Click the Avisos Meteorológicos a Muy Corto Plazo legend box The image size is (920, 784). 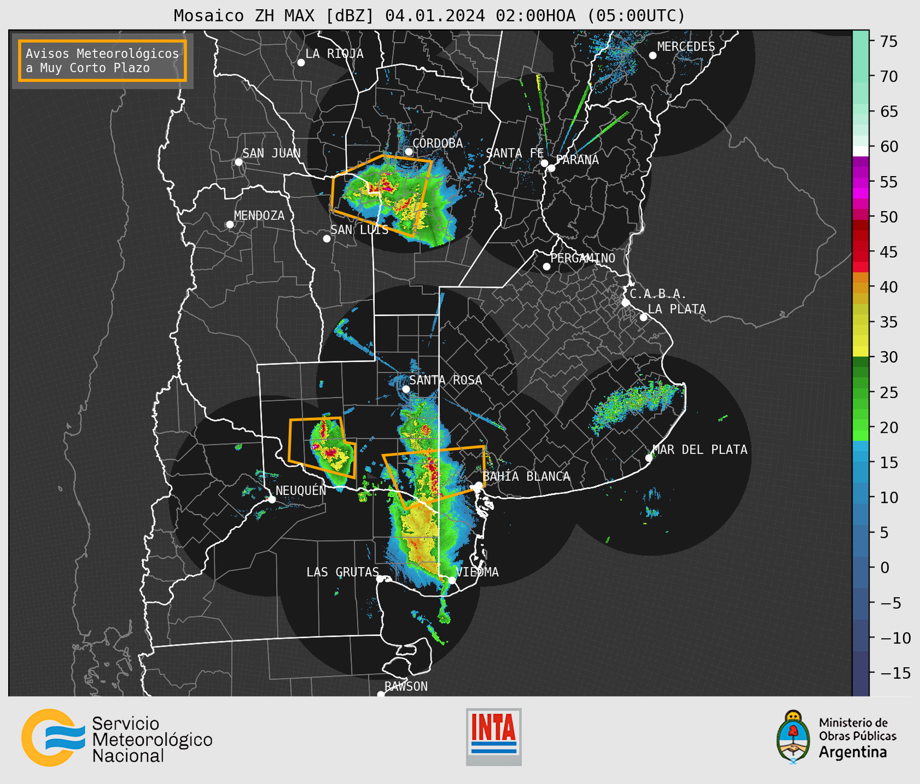103,61
